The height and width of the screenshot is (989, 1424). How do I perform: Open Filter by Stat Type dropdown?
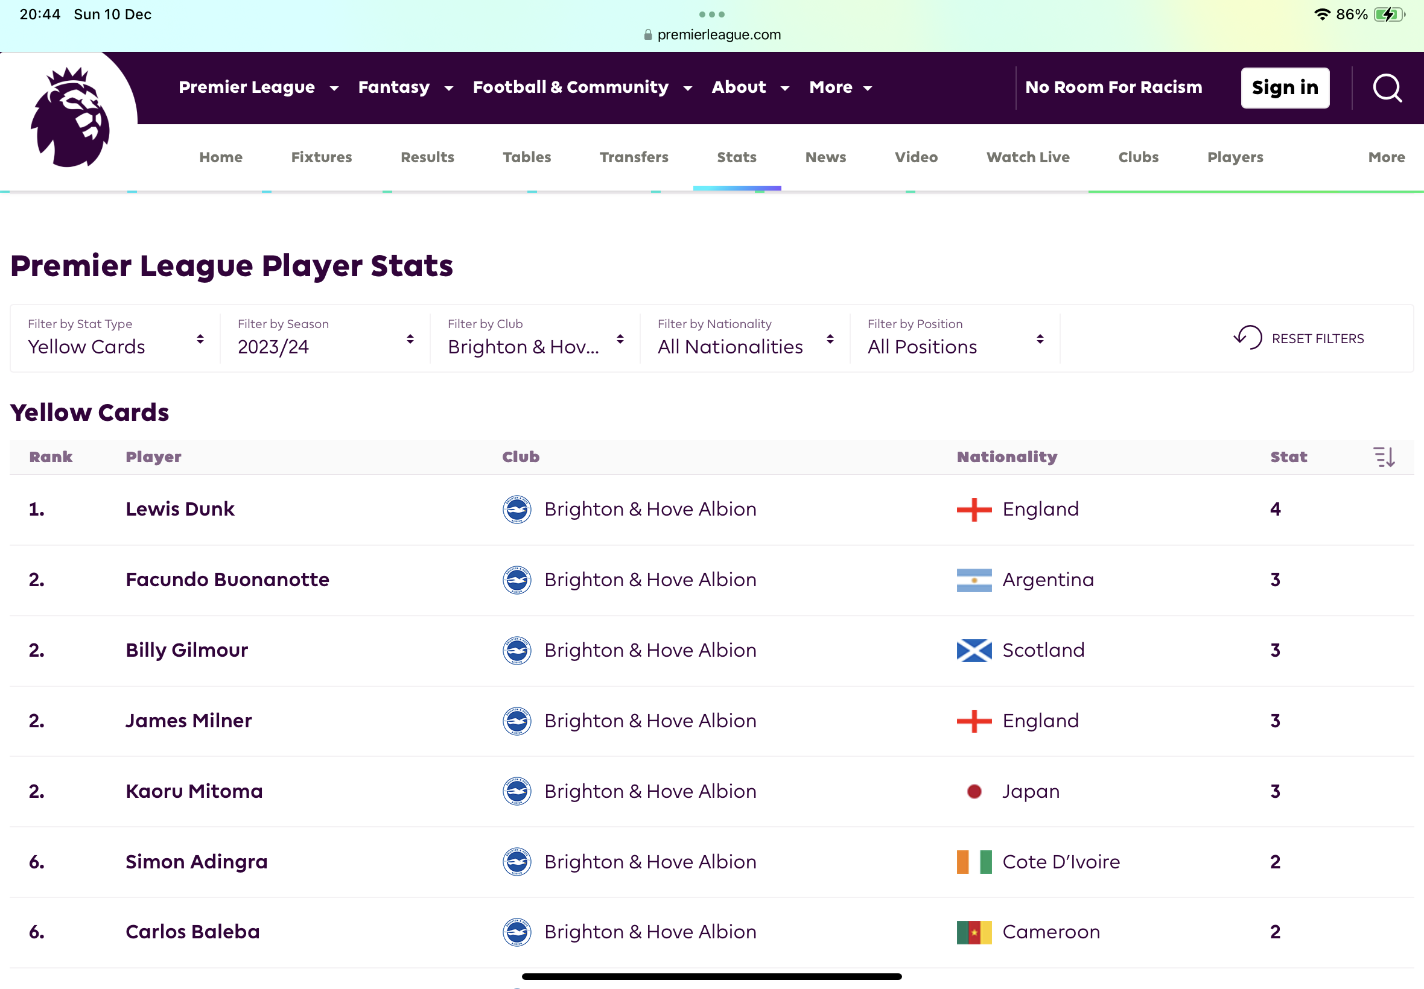(115, 338)
